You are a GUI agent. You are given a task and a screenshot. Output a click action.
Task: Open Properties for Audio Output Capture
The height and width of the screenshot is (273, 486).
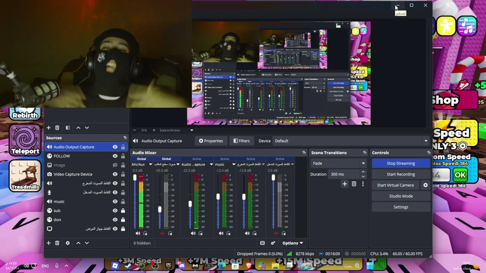(x=211, y=141)
